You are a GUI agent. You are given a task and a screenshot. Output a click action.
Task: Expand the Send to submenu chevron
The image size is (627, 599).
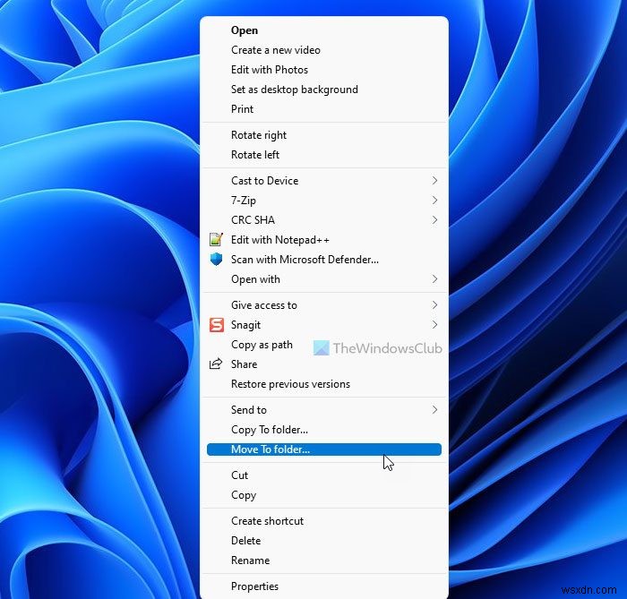click(434, 409)
